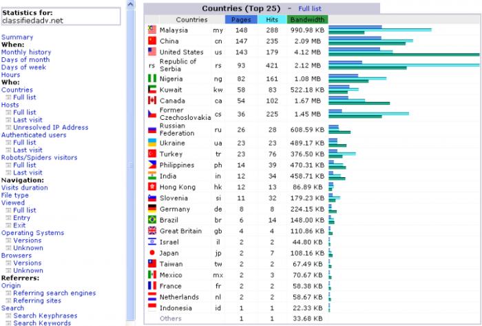Open Operating Systems report
Screen dimensions: 482x326
(32, 233)
